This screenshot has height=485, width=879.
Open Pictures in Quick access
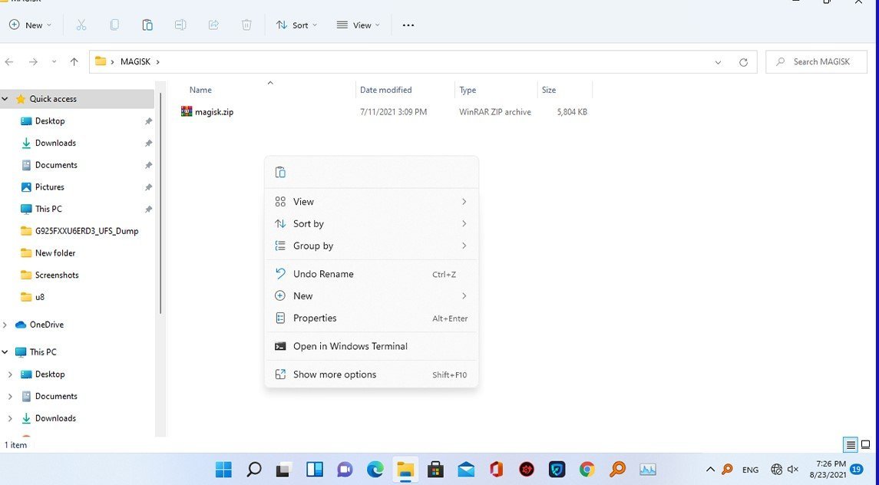pyautogui.click(x=49, y=187)
